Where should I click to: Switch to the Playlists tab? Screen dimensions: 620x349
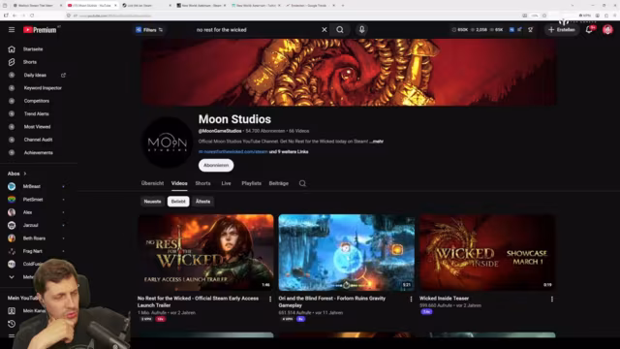click(x=252, y=183)
